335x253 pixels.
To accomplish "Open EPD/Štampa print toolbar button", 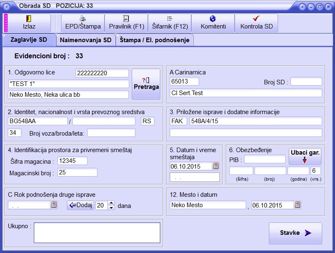I will (x=83, y=23).
